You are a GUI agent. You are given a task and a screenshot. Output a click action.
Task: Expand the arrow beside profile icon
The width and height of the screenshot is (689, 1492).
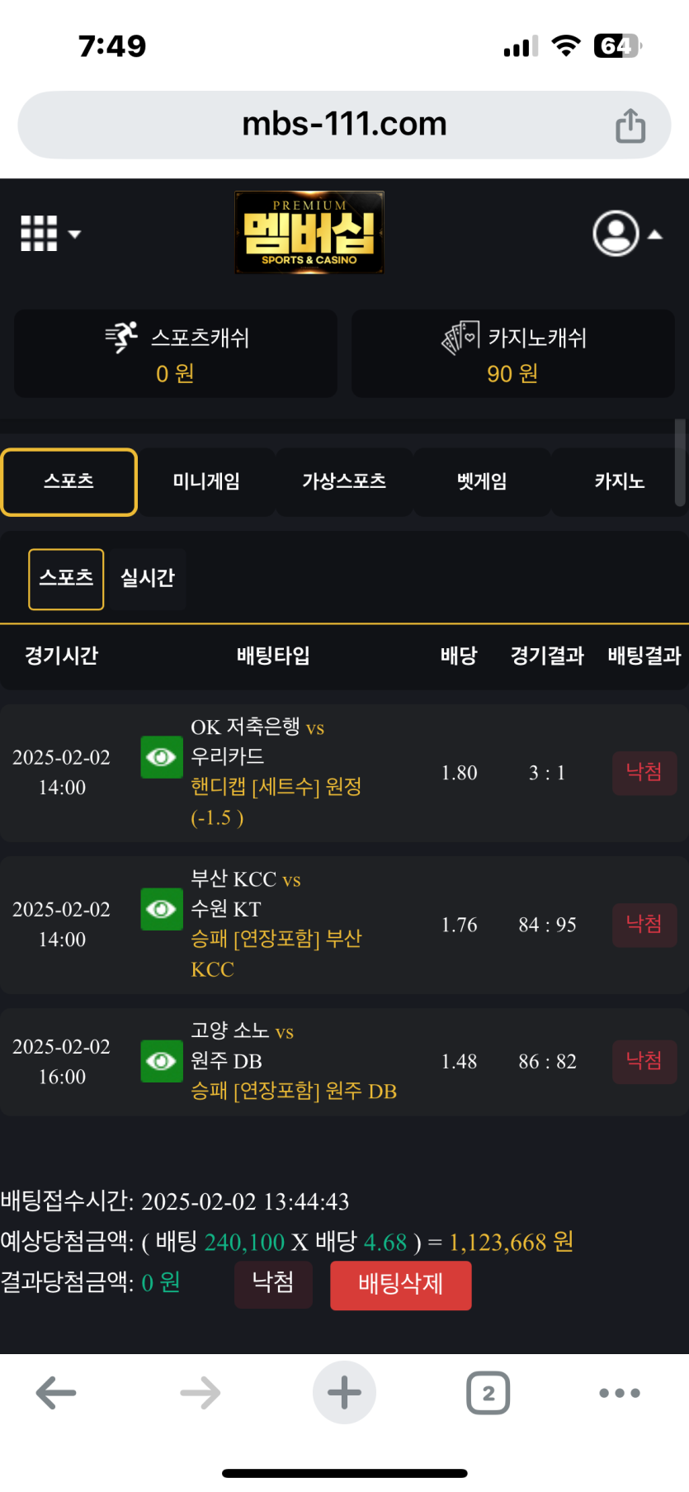pyautogui.click(x=655, y=234)
